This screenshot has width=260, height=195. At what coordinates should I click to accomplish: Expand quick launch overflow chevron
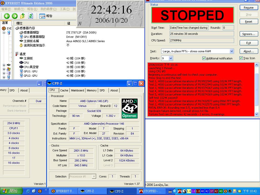click(46, 190)
